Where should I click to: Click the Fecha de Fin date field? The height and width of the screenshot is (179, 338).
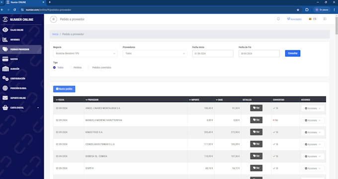click(259, 54)
